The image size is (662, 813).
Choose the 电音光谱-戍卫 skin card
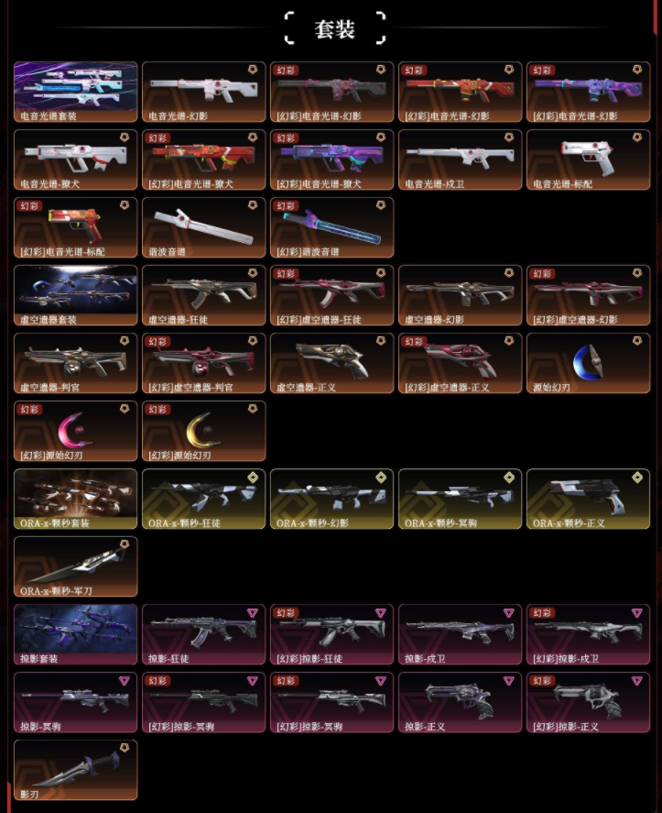pyautogui.click(x=460, y=159)
